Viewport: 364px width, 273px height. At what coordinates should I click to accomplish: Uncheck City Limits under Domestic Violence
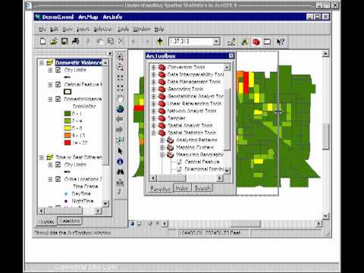coord(58,70)
